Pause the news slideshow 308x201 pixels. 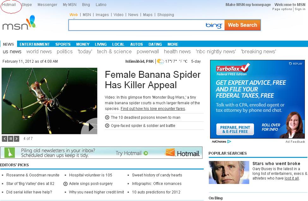[x=11, y=139]
